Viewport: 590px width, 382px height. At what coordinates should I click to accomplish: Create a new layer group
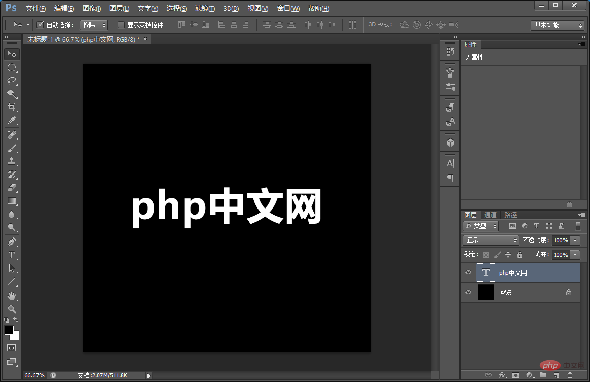point(543,375)
